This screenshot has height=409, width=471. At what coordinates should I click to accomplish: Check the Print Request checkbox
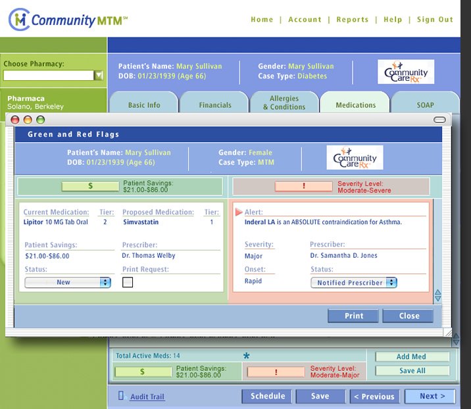coord(128,282)
